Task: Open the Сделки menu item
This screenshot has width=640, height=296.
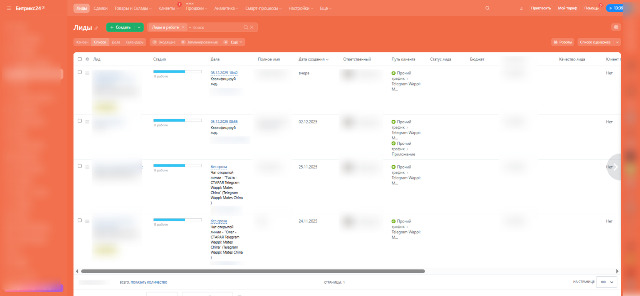Action: [101, 8]
